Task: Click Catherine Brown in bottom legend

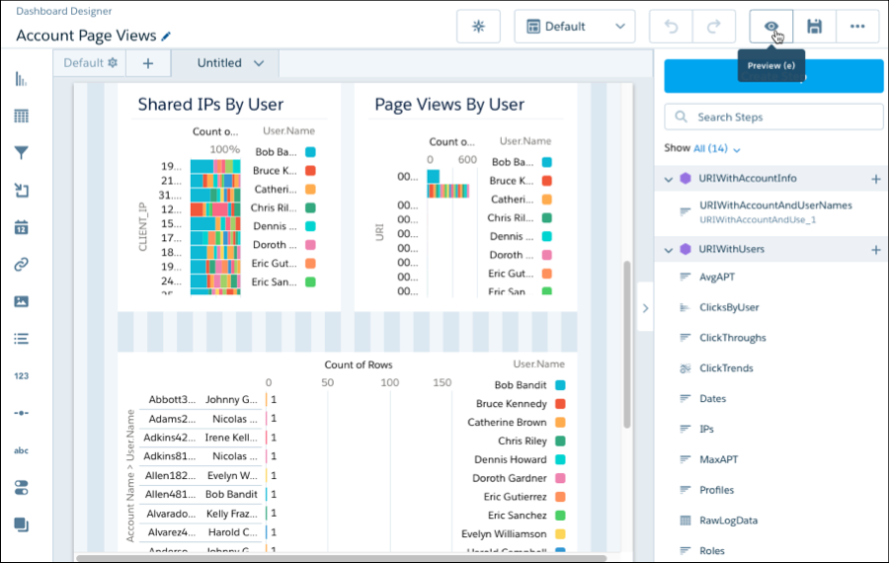Action: (x=507, y=423)
